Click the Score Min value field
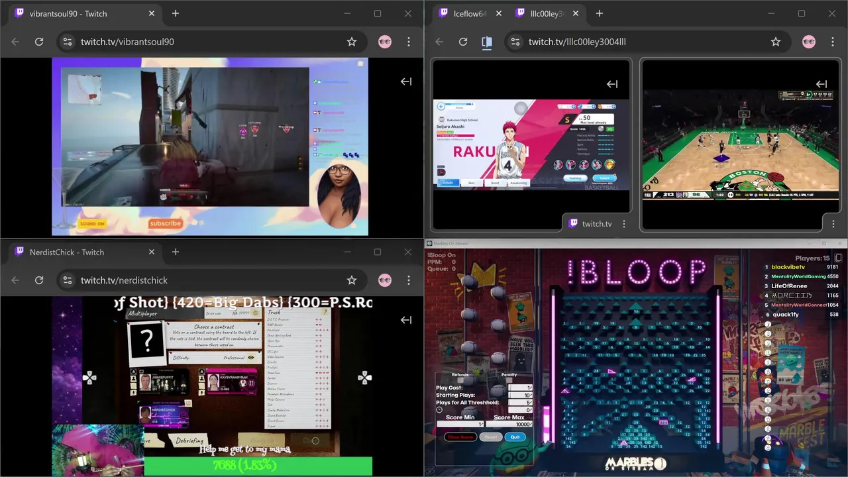The width and height of the screenshot is (848, 477). (x=460, y=424)
